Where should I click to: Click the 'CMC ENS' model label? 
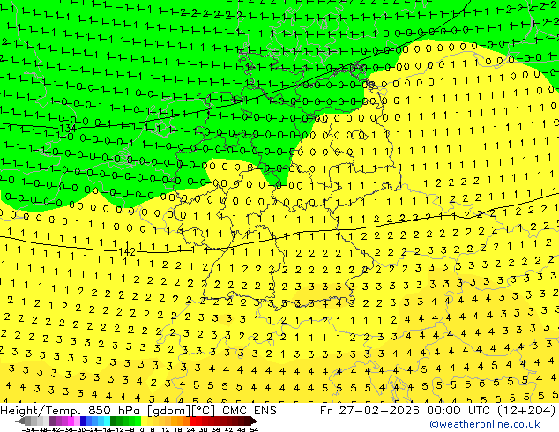(x=250, y=411)
